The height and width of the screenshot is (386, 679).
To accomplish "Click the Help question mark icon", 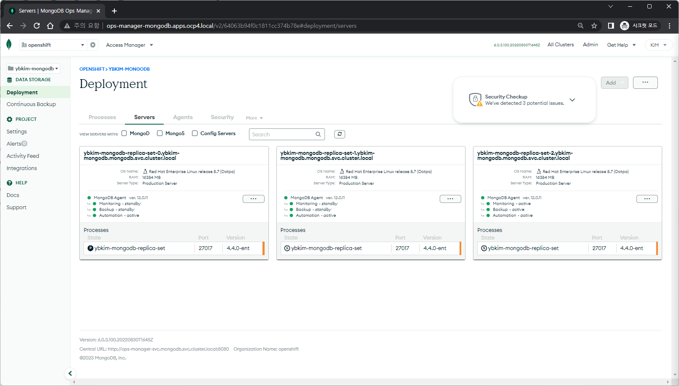I will (x=9, y=183).
